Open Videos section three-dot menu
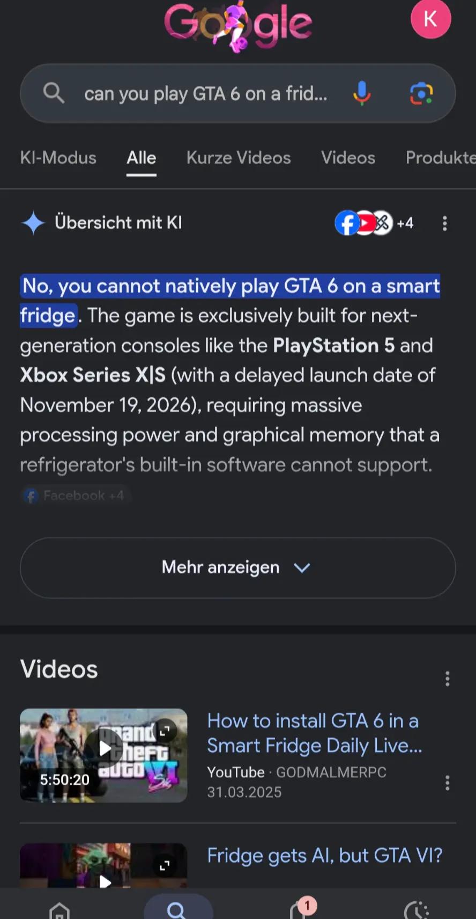Image resolution: width=476 pixels, height=919 pixels. [447, 679]
